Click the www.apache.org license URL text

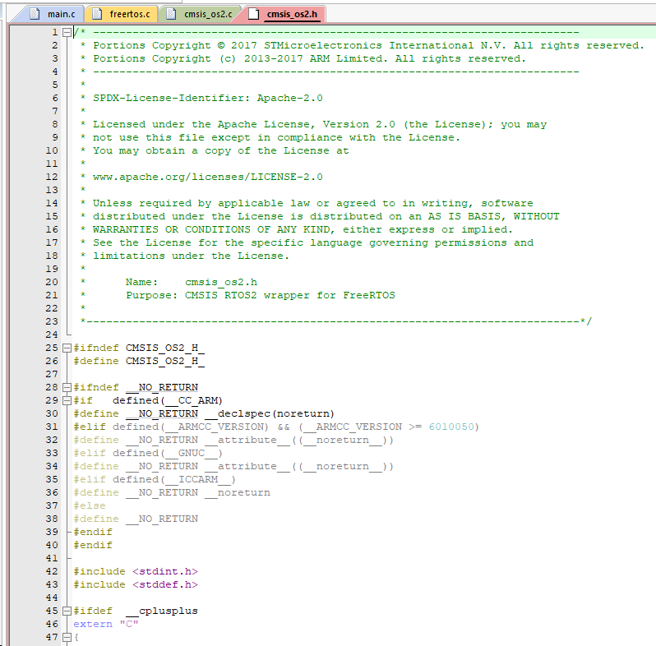point(207,177)
